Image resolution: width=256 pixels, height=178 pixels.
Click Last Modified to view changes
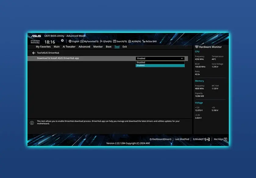coord(182,139)
